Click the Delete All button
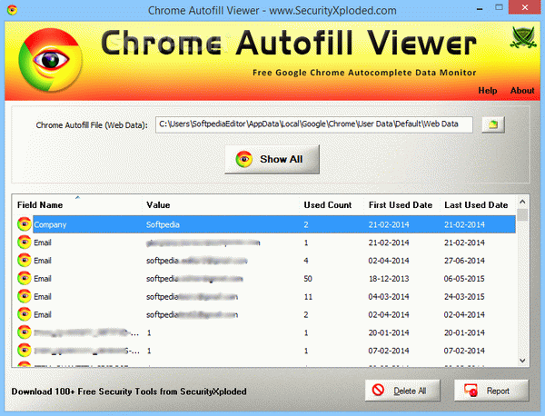Image resolution: width=545 pixels, height=416 pixels. [402, 391]
